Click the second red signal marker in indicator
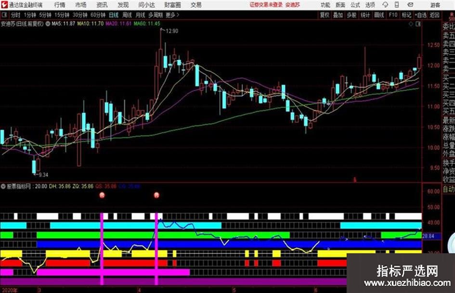Screen dimensions: 455x293 pos(156,195)
